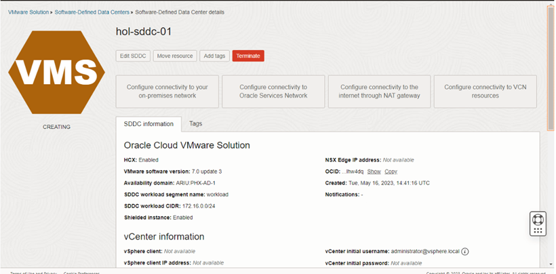
Task: Click the VMS hexagon logo icon
Action: tap(56, 73)
